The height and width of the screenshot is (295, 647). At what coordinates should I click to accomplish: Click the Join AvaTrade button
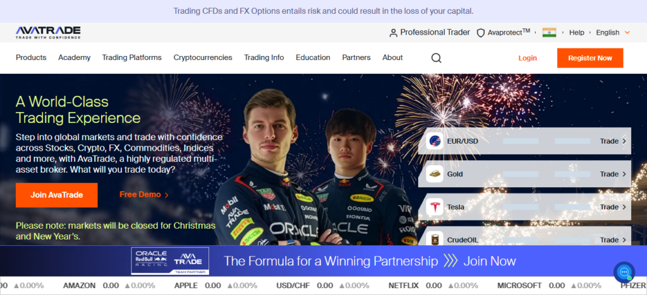coord(56,195)
